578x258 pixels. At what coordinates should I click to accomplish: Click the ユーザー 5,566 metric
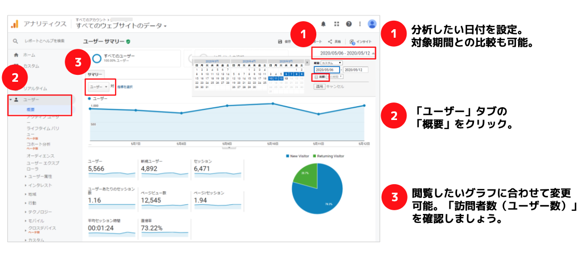click(x=111, y=168)
